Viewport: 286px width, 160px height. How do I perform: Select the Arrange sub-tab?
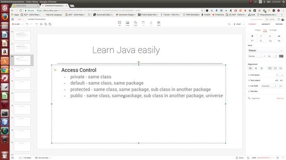point(273,30)
